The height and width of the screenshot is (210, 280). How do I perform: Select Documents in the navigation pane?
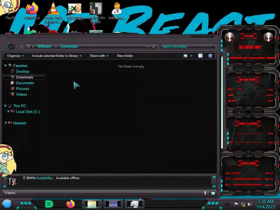(x=25, y=83)
